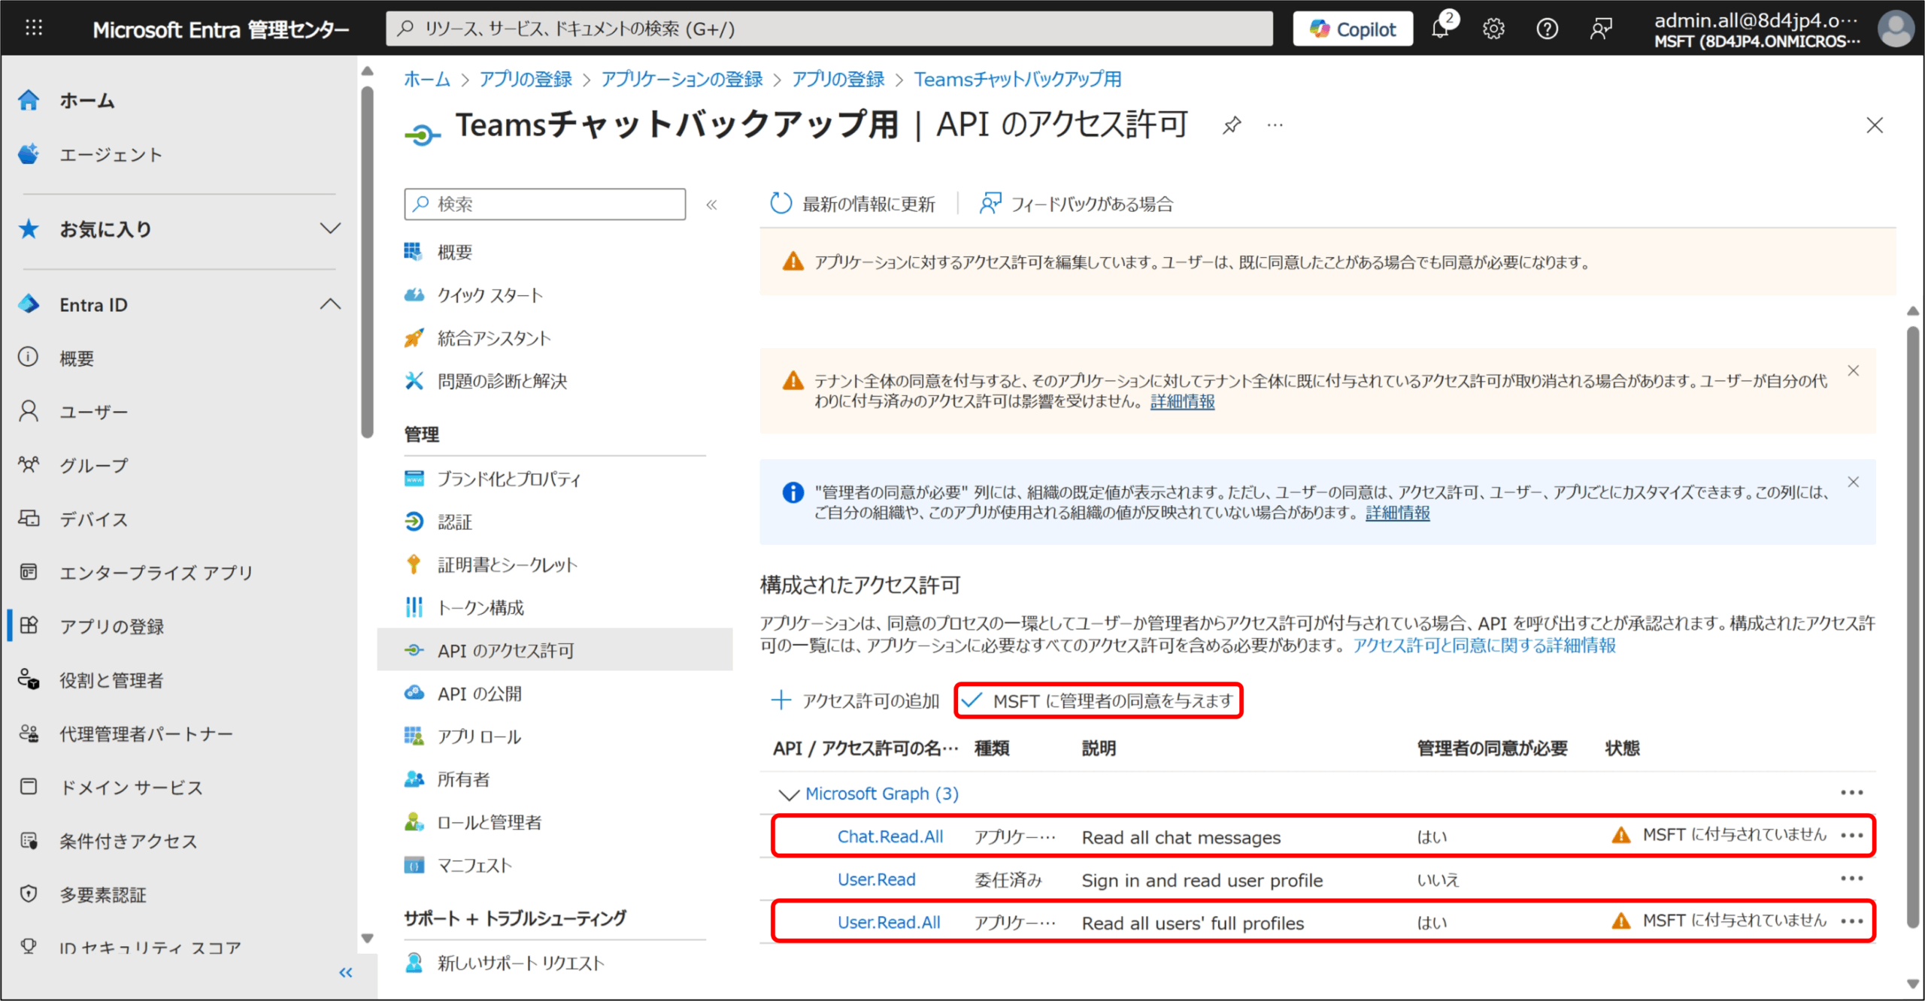Collapse the Microsoft Graph (3) group
Screen dimensions: 1925x1001
788,794
